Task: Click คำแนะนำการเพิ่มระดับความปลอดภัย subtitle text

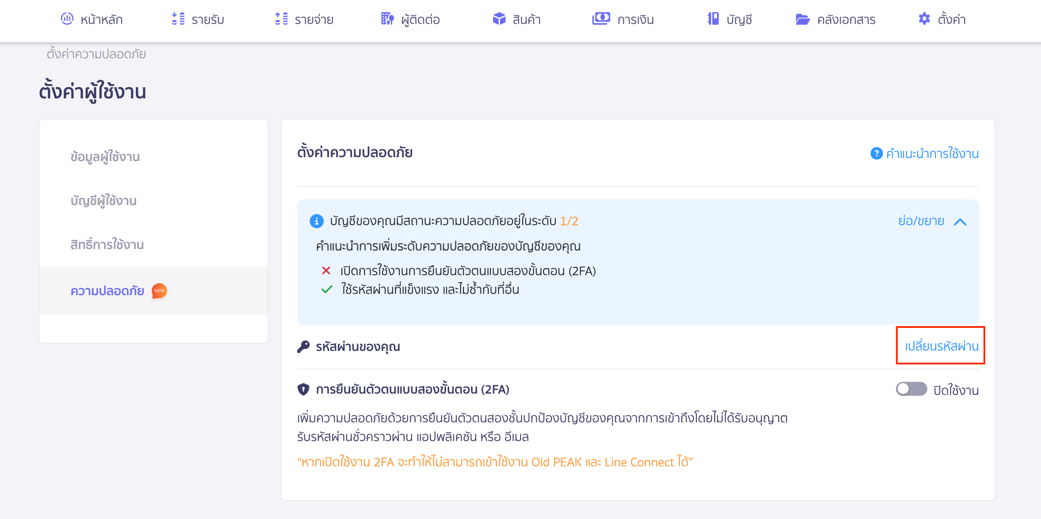Action: tap(448, 246)
